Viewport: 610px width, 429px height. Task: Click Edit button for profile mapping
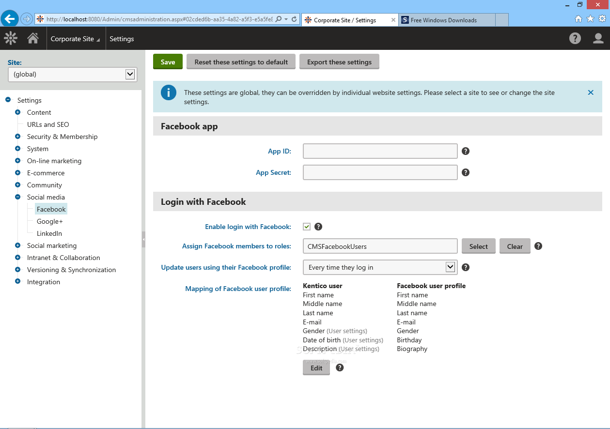tap(316, 368)
